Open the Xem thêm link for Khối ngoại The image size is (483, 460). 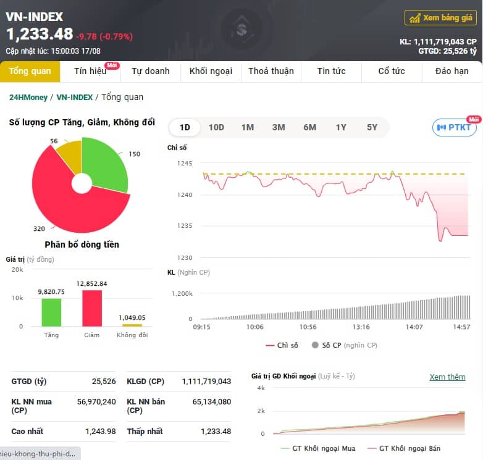coord(447,377)
